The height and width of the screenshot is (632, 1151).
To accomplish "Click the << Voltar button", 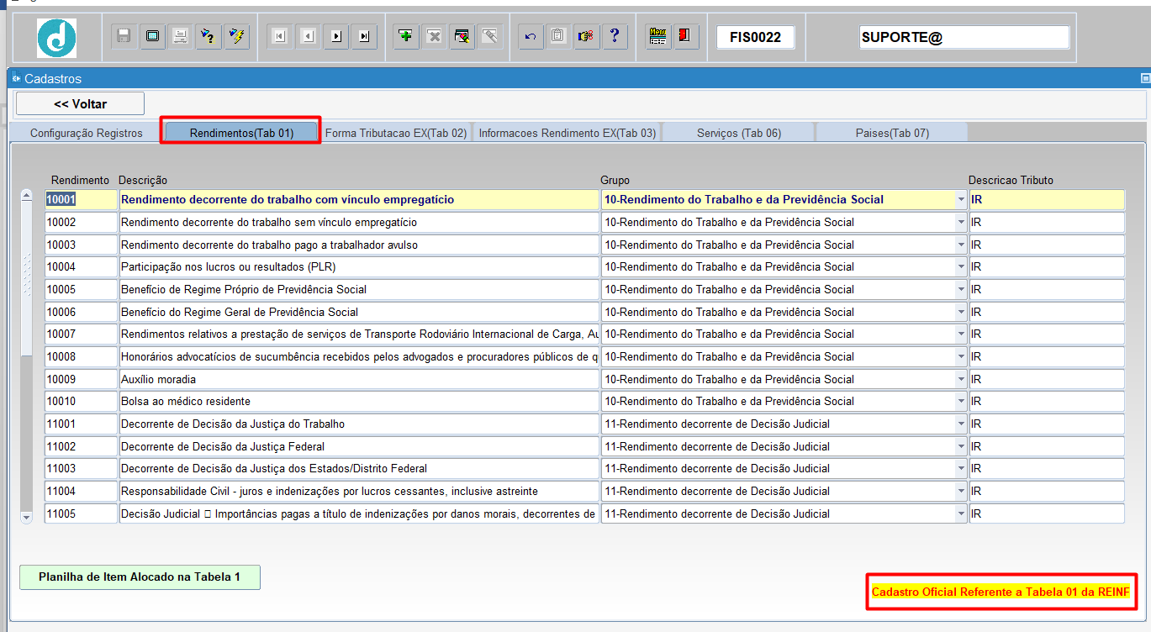I will [x=81, y=104].
